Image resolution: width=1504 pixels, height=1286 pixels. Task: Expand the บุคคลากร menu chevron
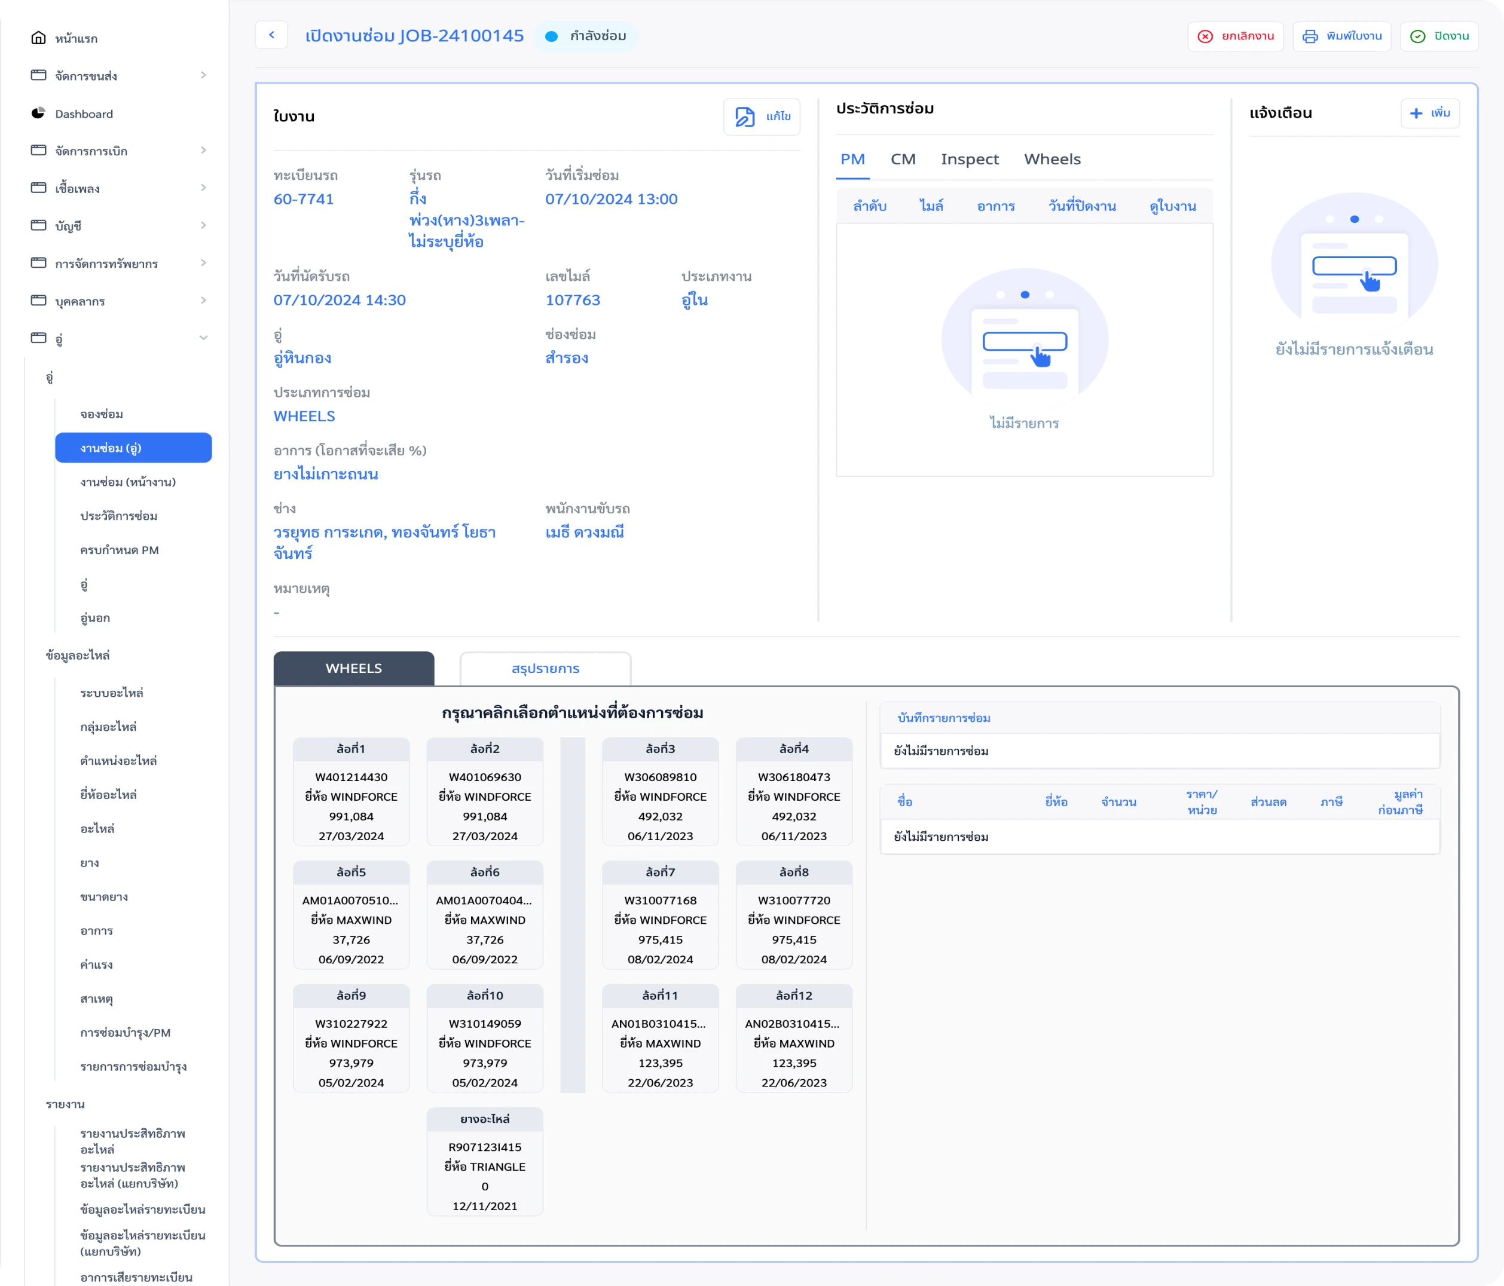click(203, 301)
